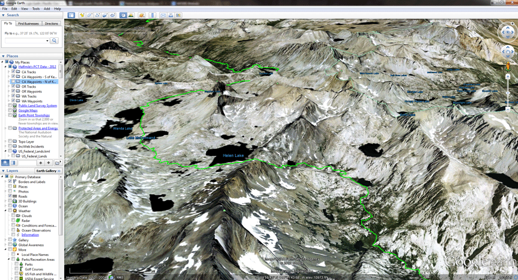The image size is (518, 280).
Task: Check the Photos layer checkbox
Action: 10,191
